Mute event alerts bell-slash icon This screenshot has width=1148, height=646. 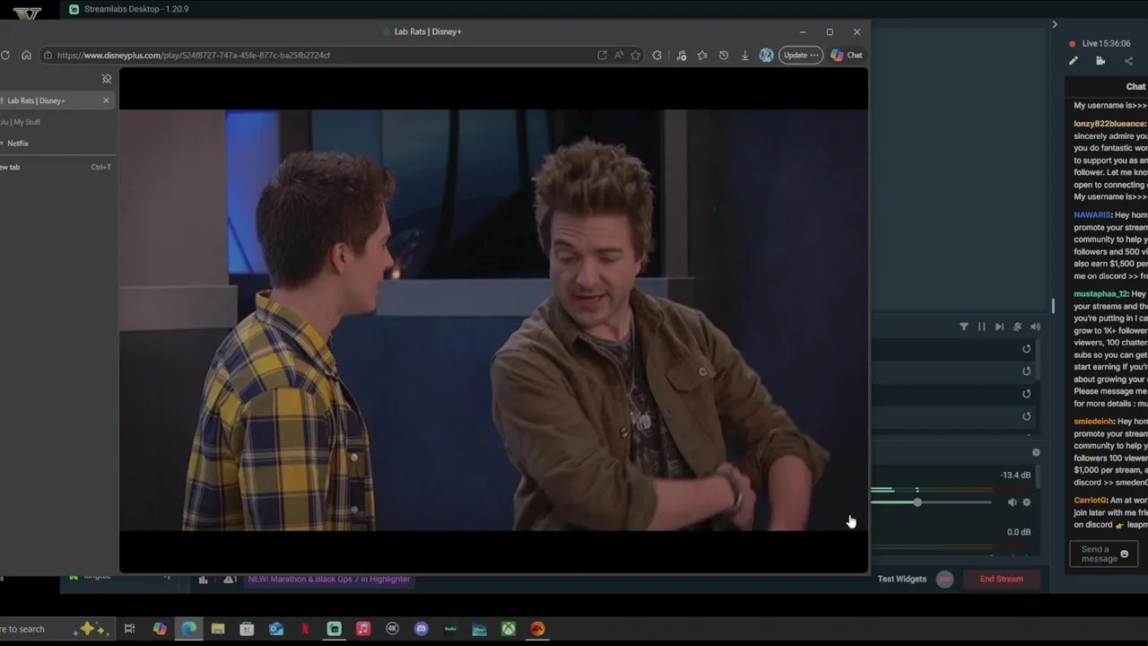(1017, 327)
